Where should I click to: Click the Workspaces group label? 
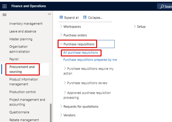coord(72,27)
